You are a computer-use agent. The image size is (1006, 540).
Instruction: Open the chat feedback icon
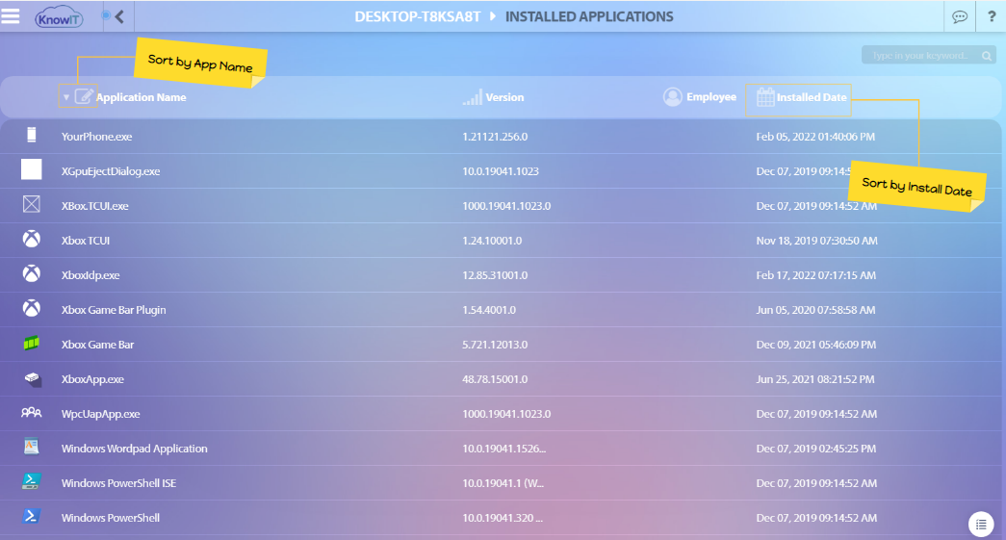(959, 16)
